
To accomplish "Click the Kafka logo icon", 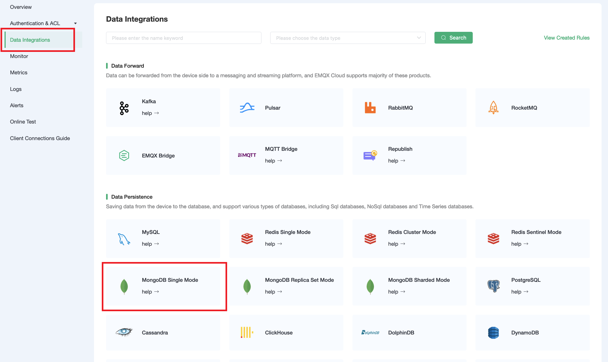I will point(124,108).
